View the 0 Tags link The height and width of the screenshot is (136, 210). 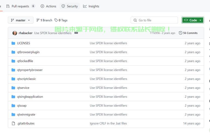61,20
